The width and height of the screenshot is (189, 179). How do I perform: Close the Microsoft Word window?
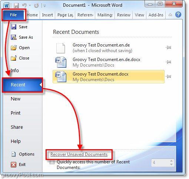click(x=174, y=4)
